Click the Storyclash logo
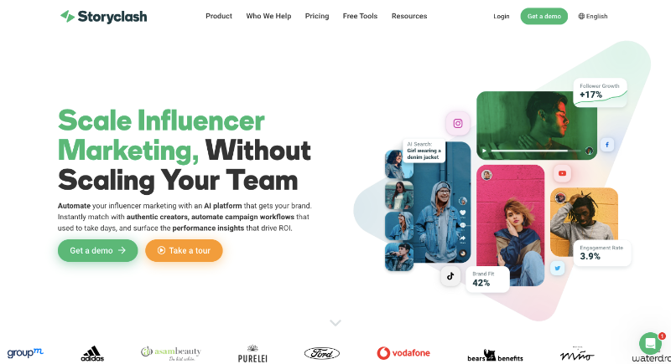The image size is (671, 364). click(103, 16)
